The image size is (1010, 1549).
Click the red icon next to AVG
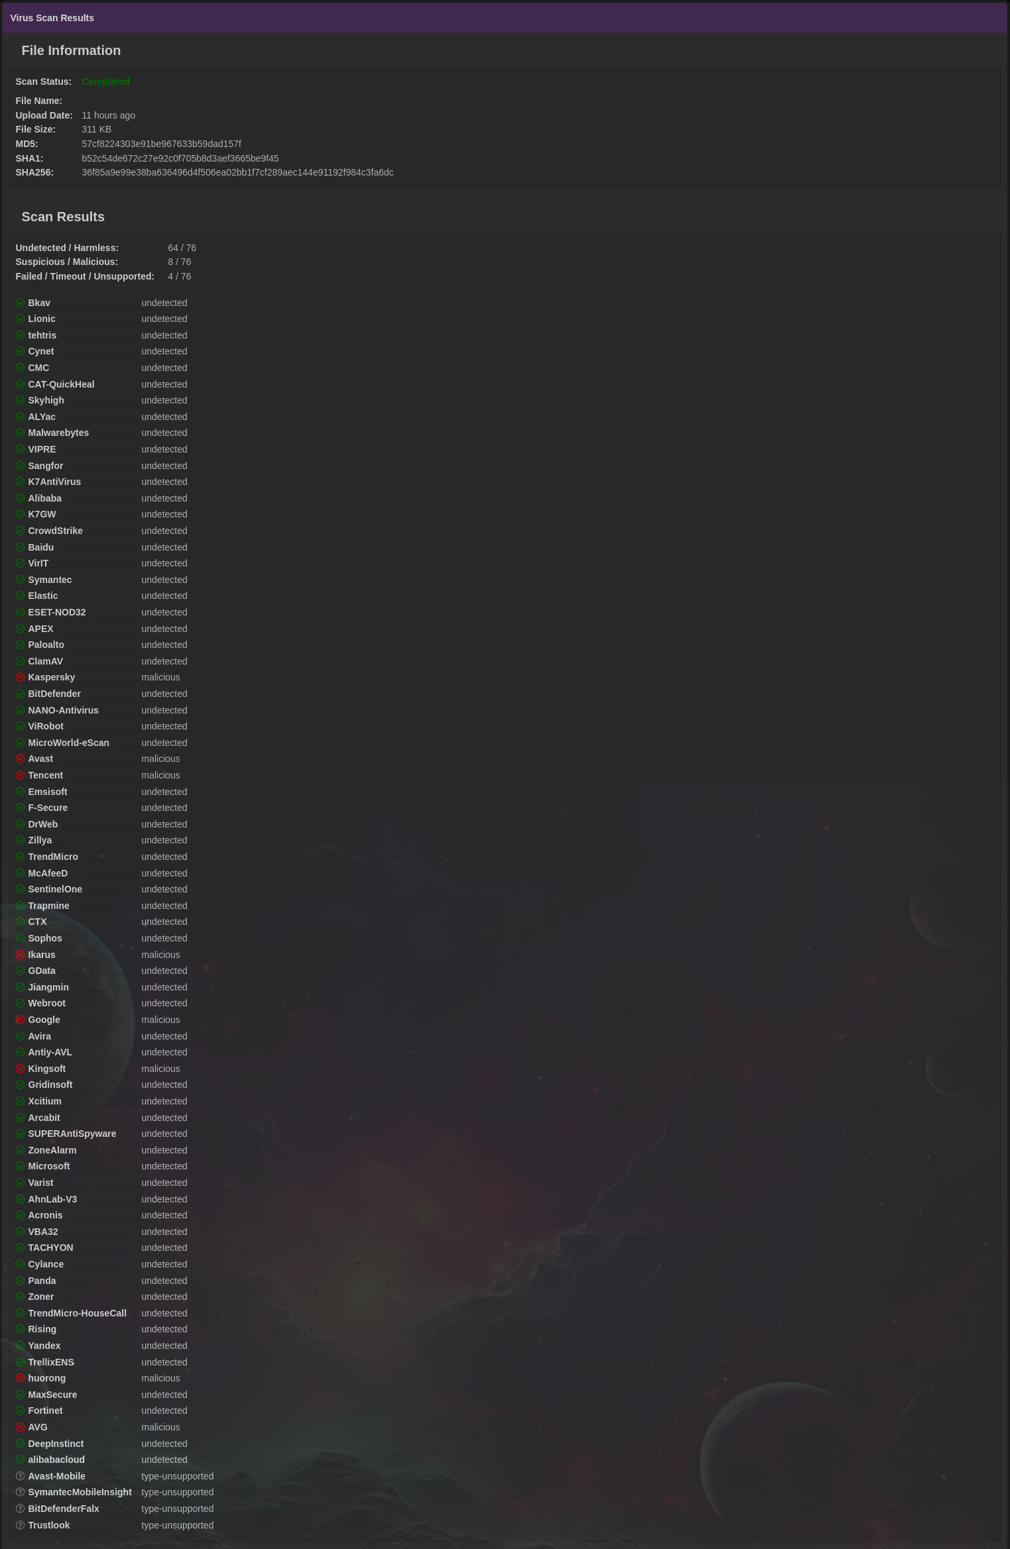tap(20, 1427)
